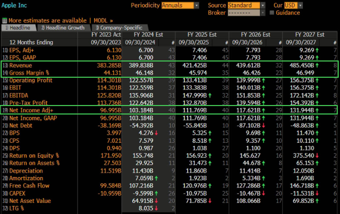Screen dimensions: 340x214
Task: Select the DPS row label
Action: click(x=14, y=148)
